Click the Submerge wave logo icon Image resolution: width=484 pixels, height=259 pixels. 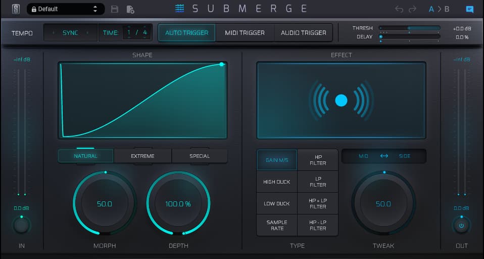click(x=179, y=9)
